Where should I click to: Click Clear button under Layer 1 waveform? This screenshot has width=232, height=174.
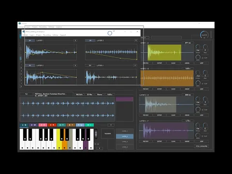pos(173,63)
